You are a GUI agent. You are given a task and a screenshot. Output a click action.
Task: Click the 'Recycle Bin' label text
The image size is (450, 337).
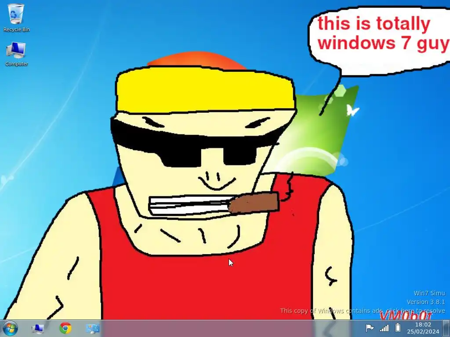click(x=16, y=29)
